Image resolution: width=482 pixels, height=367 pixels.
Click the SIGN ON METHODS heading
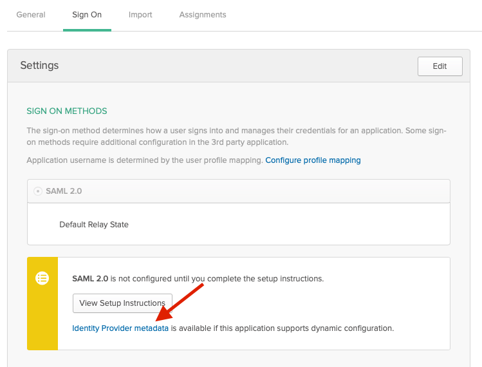click(67, 111)
